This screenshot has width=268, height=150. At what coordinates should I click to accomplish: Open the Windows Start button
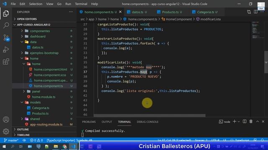coord(4,146)
